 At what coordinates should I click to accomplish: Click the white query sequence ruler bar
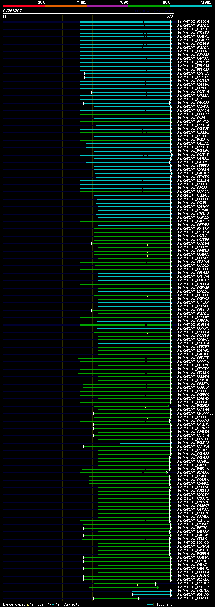pos(89,14)
